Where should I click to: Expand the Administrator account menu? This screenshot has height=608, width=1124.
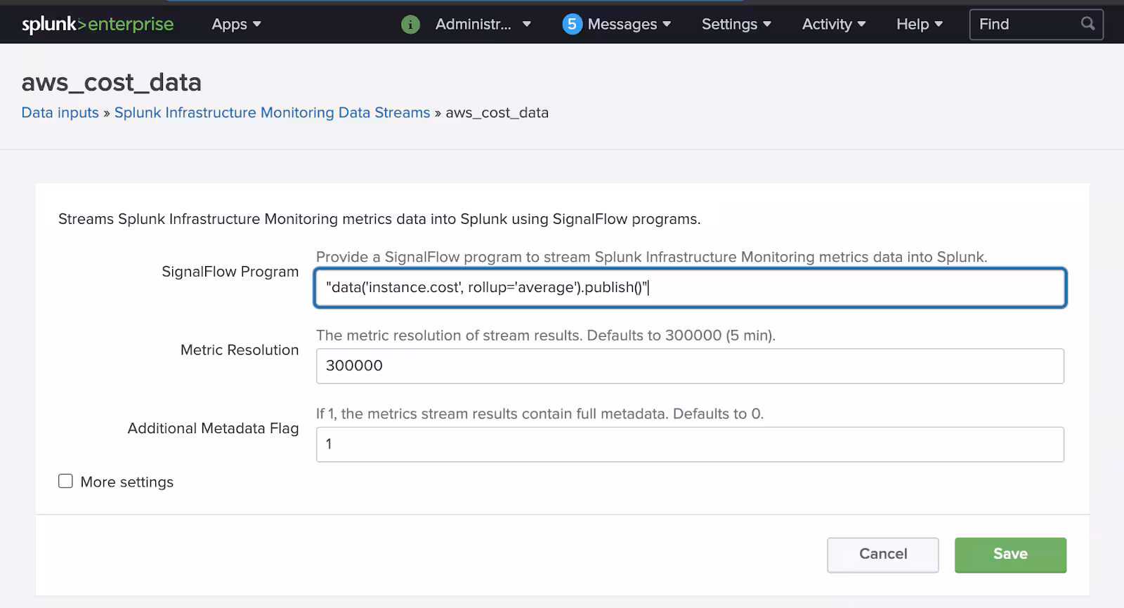(483, 25)
